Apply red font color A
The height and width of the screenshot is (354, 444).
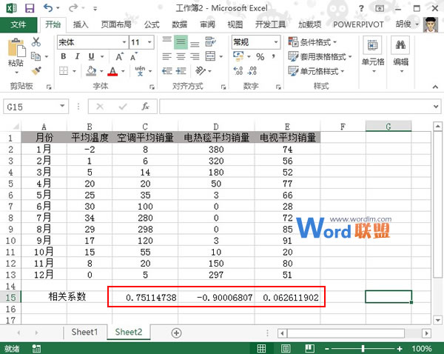(112, 71)
